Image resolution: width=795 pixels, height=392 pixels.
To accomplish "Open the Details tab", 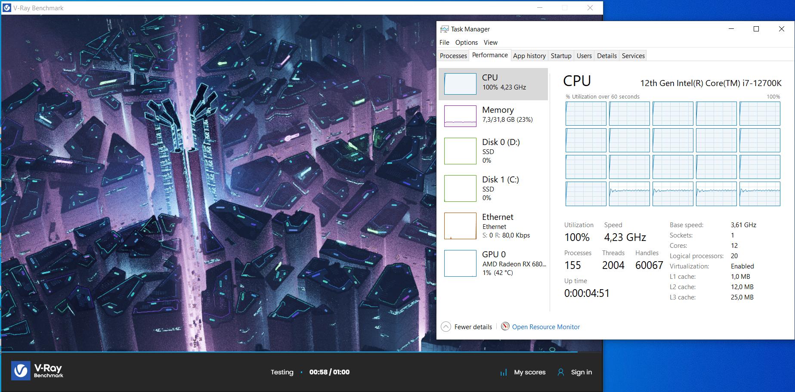I will coord(607,56).
